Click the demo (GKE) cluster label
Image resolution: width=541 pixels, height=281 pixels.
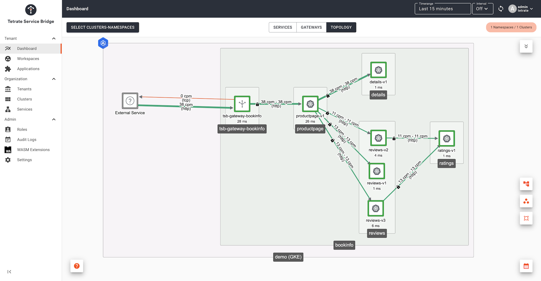coord(288,257)
